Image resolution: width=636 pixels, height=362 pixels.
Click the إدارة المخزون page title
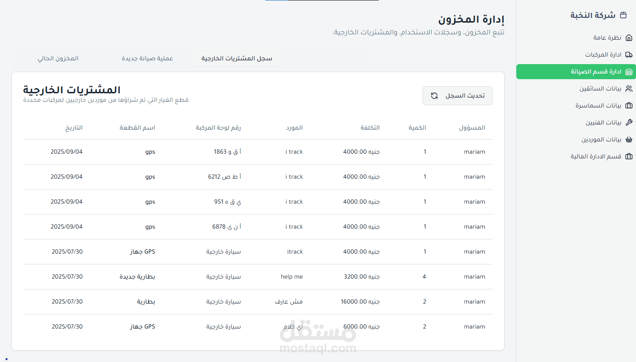pos(472,20)
